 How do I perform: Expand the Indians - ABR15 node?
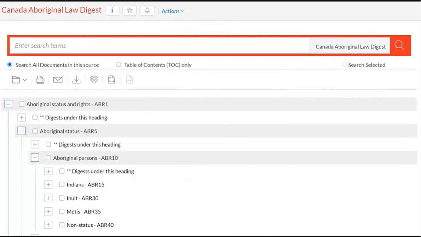point(48,185)
